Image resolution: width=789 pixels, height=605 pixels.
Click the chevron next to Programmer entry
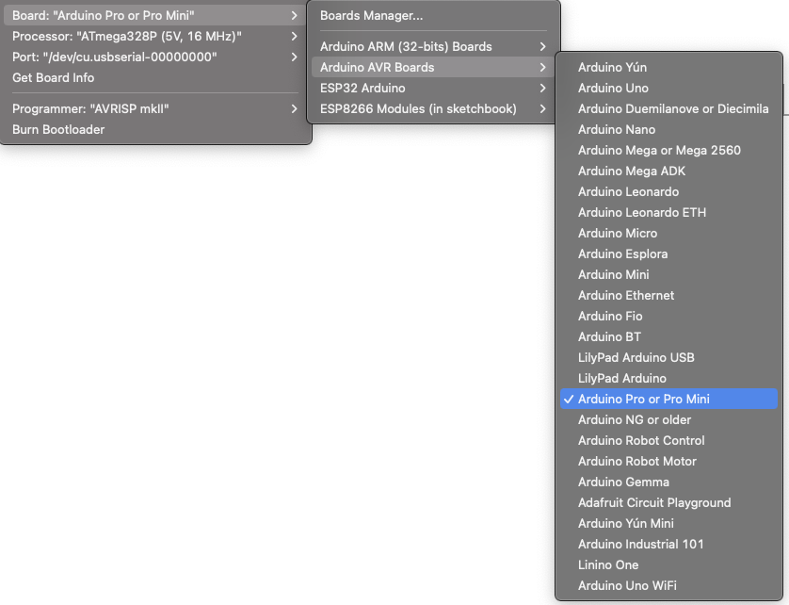[295, 108]
